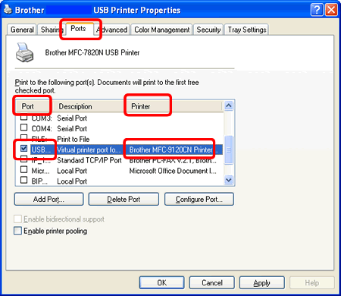
Task: Check the Micr... Local Port checkbox
Action: click(23, 169)
